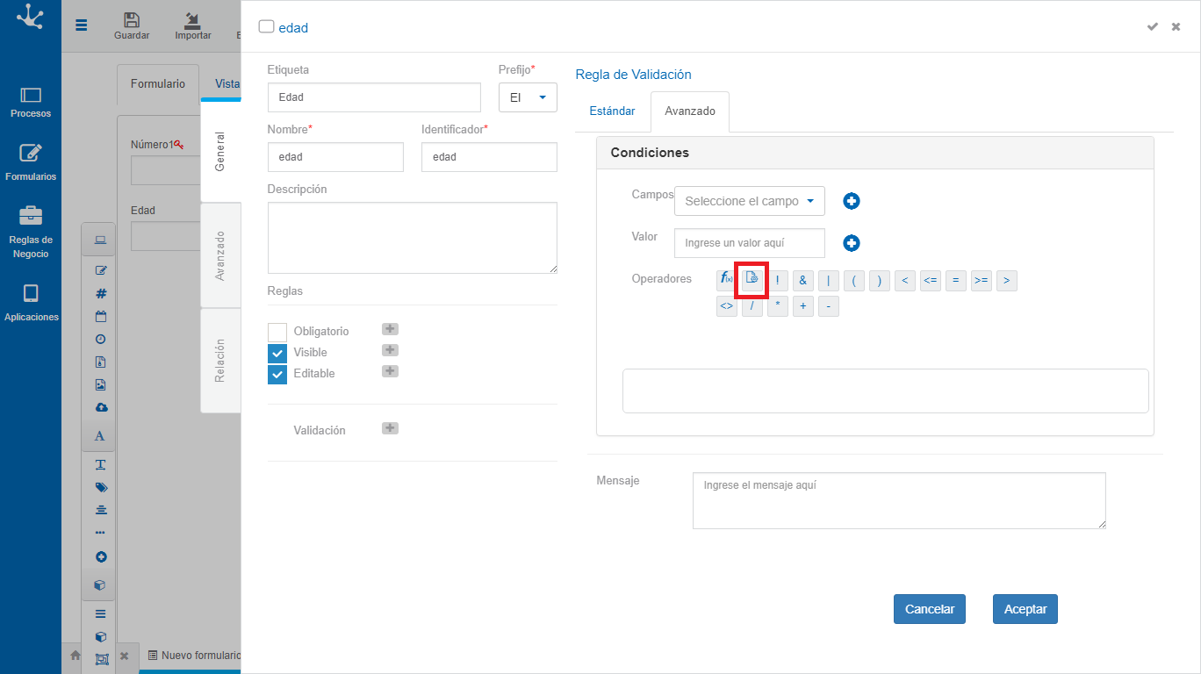Select the tags field tool
Viewport: 1201px width, 674px height.
click(100, 487)
